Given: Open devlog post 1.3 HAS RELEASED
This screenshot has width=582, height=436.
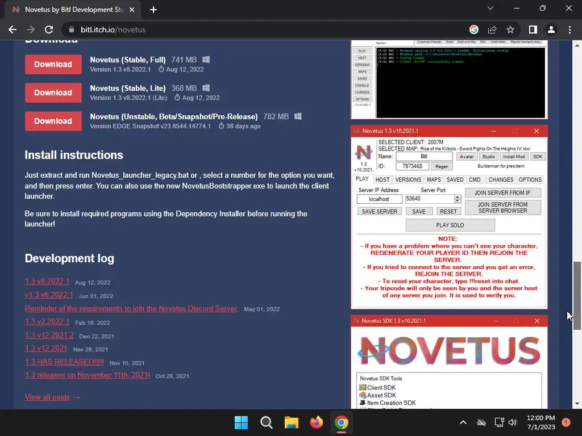Looking at the screenshot, I should point(64,362).
